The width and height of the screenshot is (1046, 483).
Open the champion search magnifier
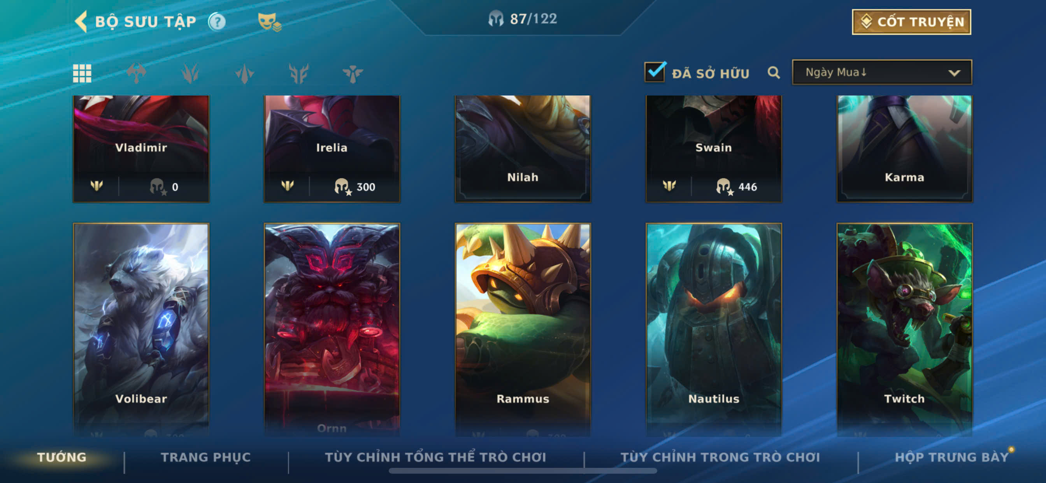point(774,73)
